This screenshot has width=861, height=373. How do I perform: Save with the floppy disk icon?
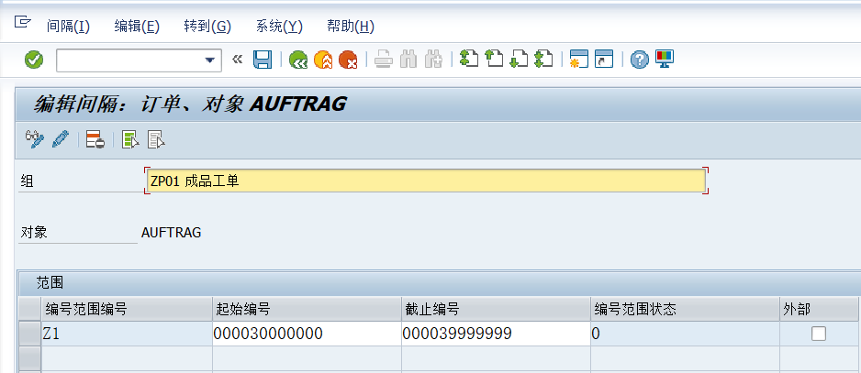pyautogui.click(x=263, y=60)
